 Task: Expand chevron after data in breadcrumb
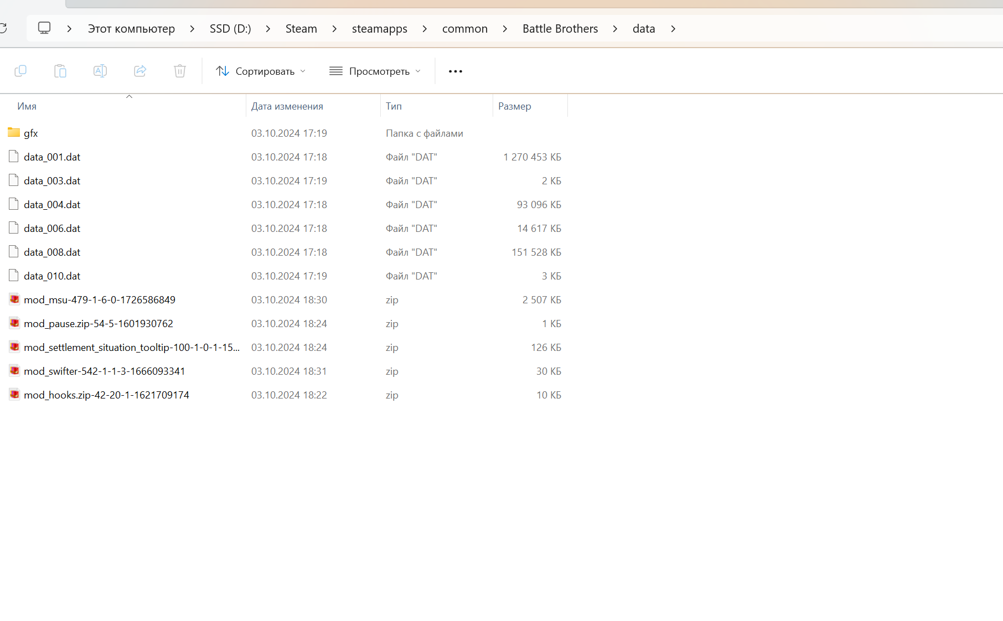point(673,29)
